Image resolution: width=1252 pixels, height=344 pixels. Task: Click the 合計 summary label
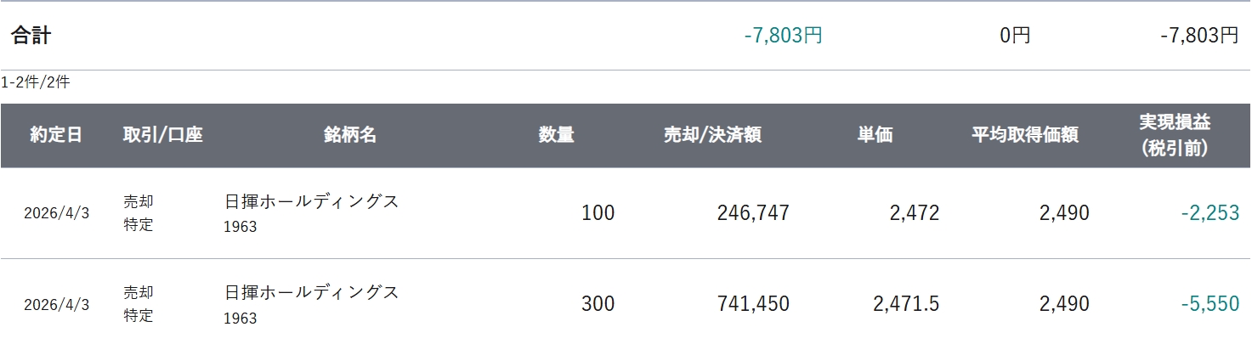[x=31, y=36]
